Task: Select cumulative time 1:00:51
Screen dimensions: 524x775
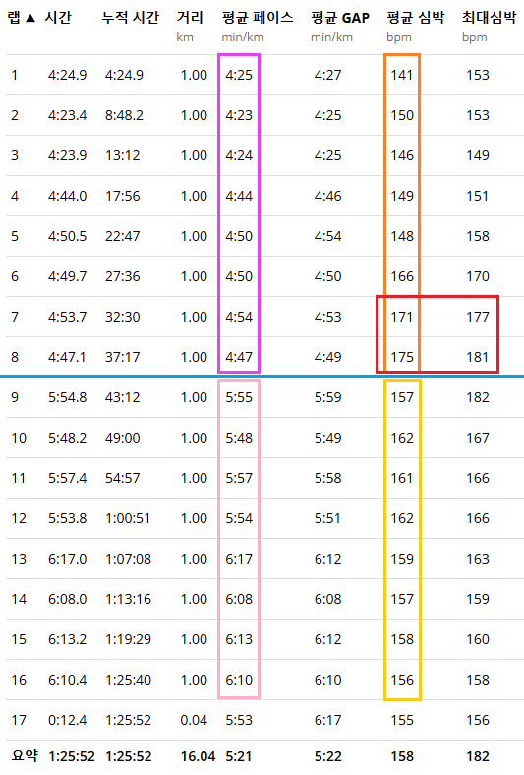Action: tap(128, 518)
